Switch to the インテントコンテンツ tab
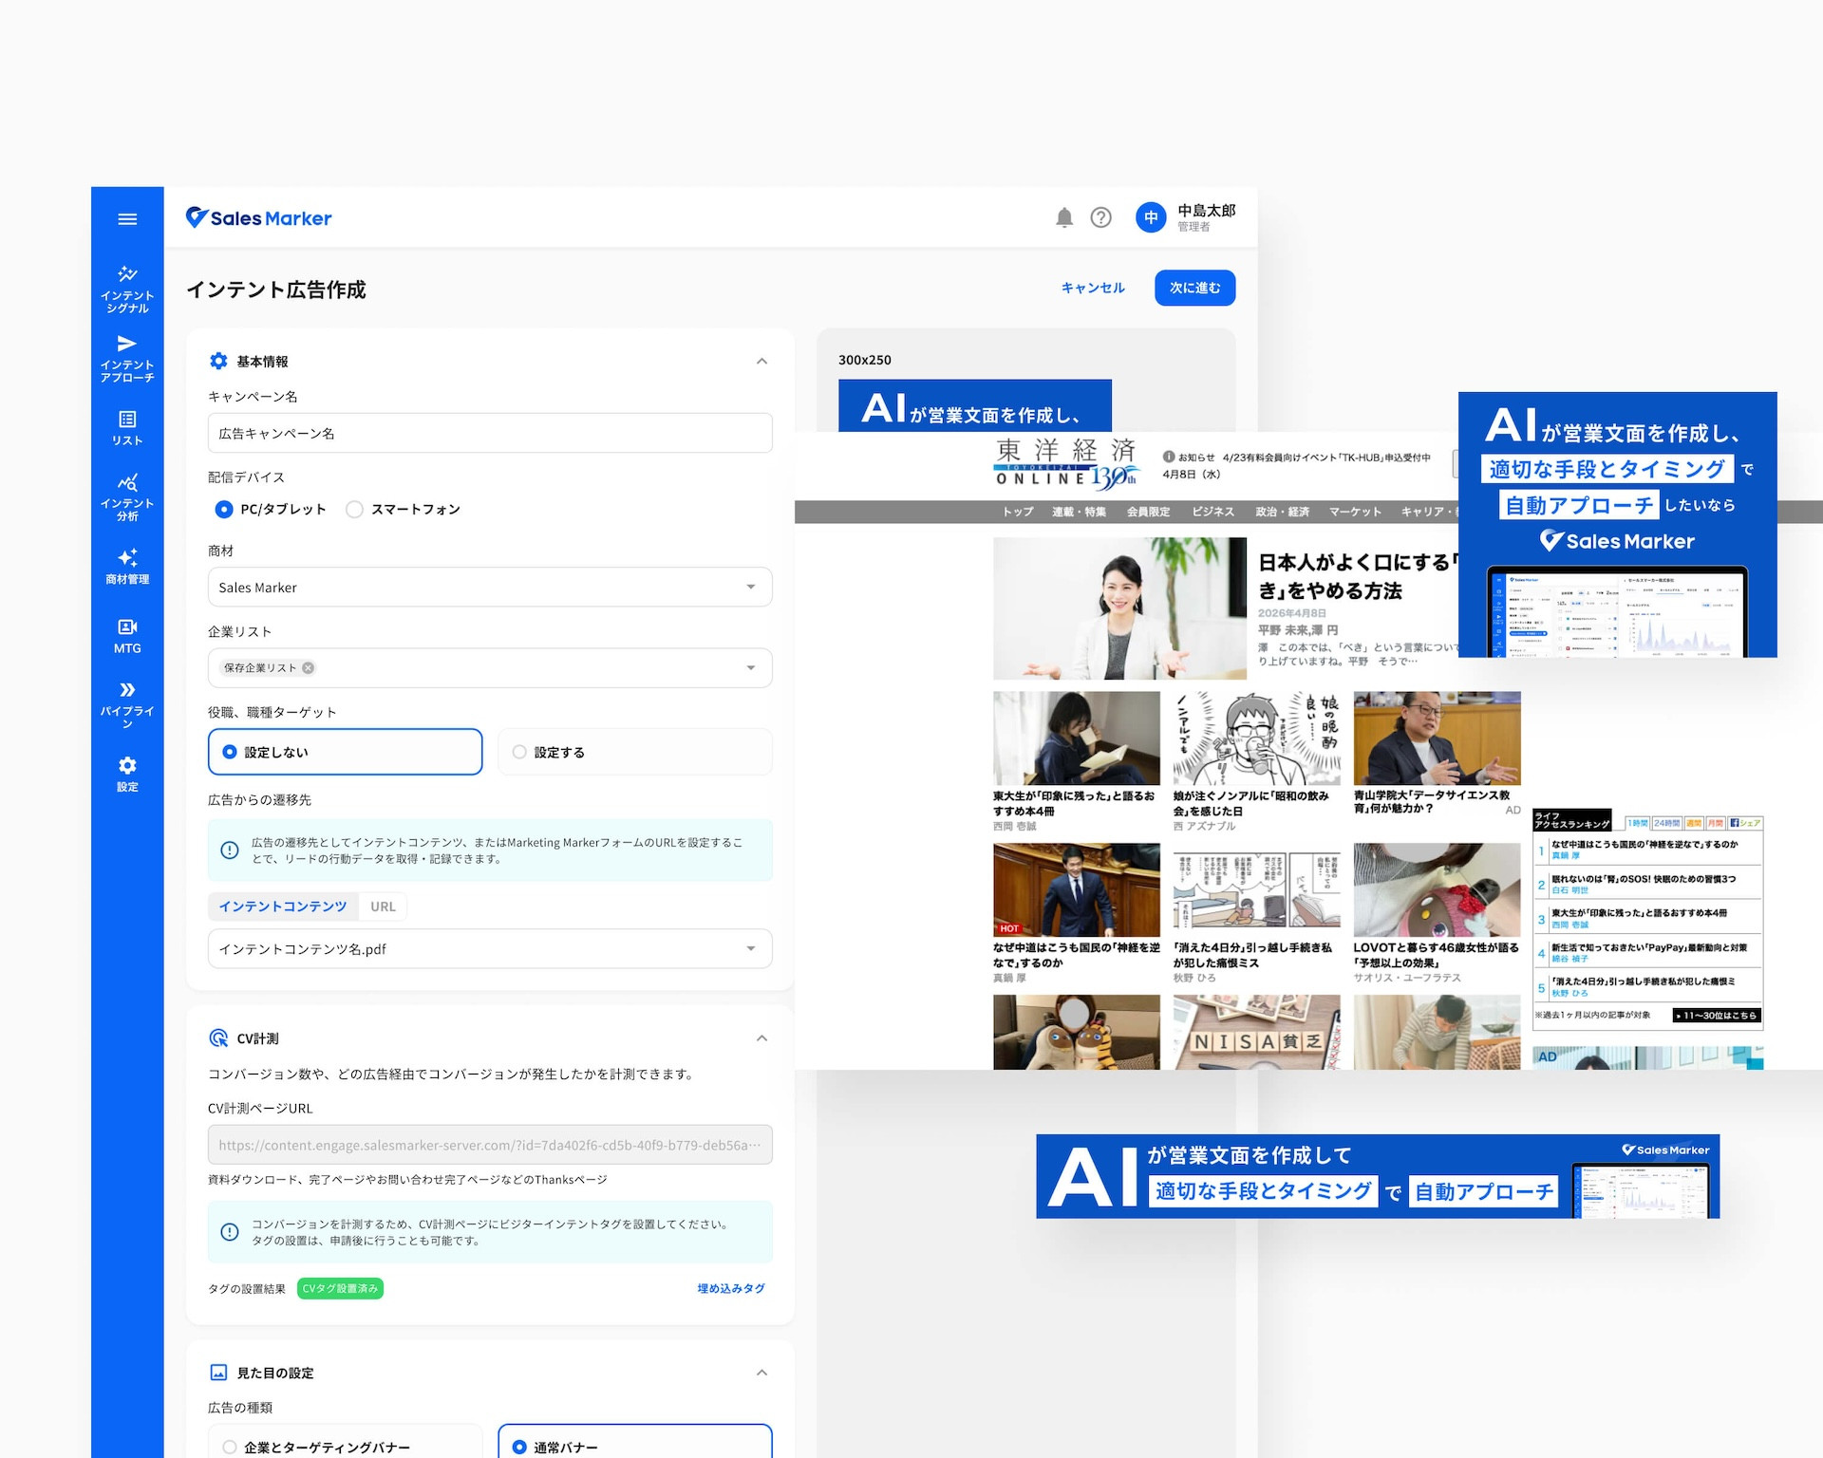This screenshot has width=1823, height=1458. [283, 907]
